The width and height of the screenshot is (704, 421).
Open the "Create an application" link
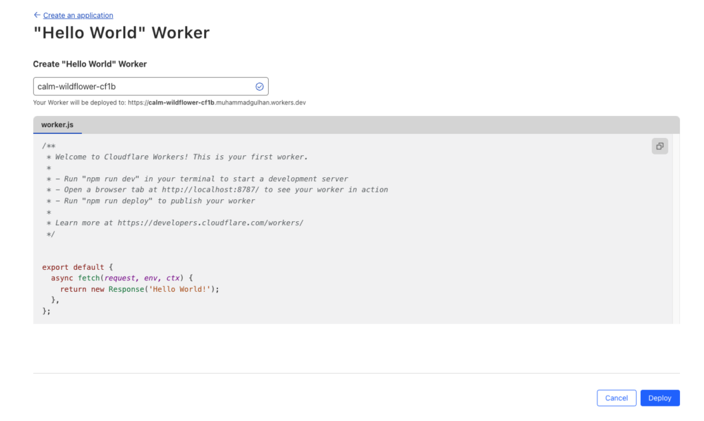click(x=78, y=15)
